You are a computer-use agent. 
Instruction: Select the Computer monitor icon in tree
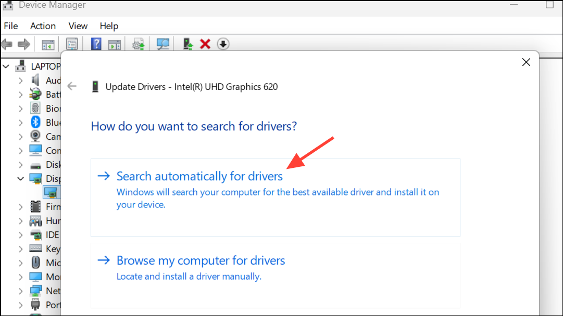coord(35,151)
